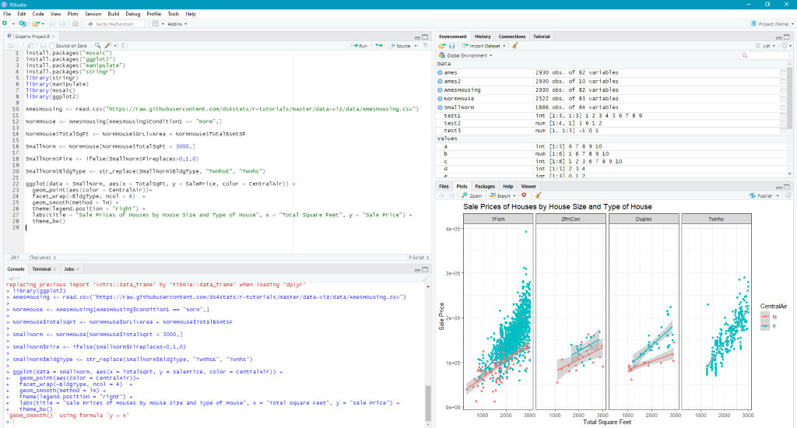
Task: Click the Find/Replace magnifier in editor toolbar
Action: pos(97,46)
